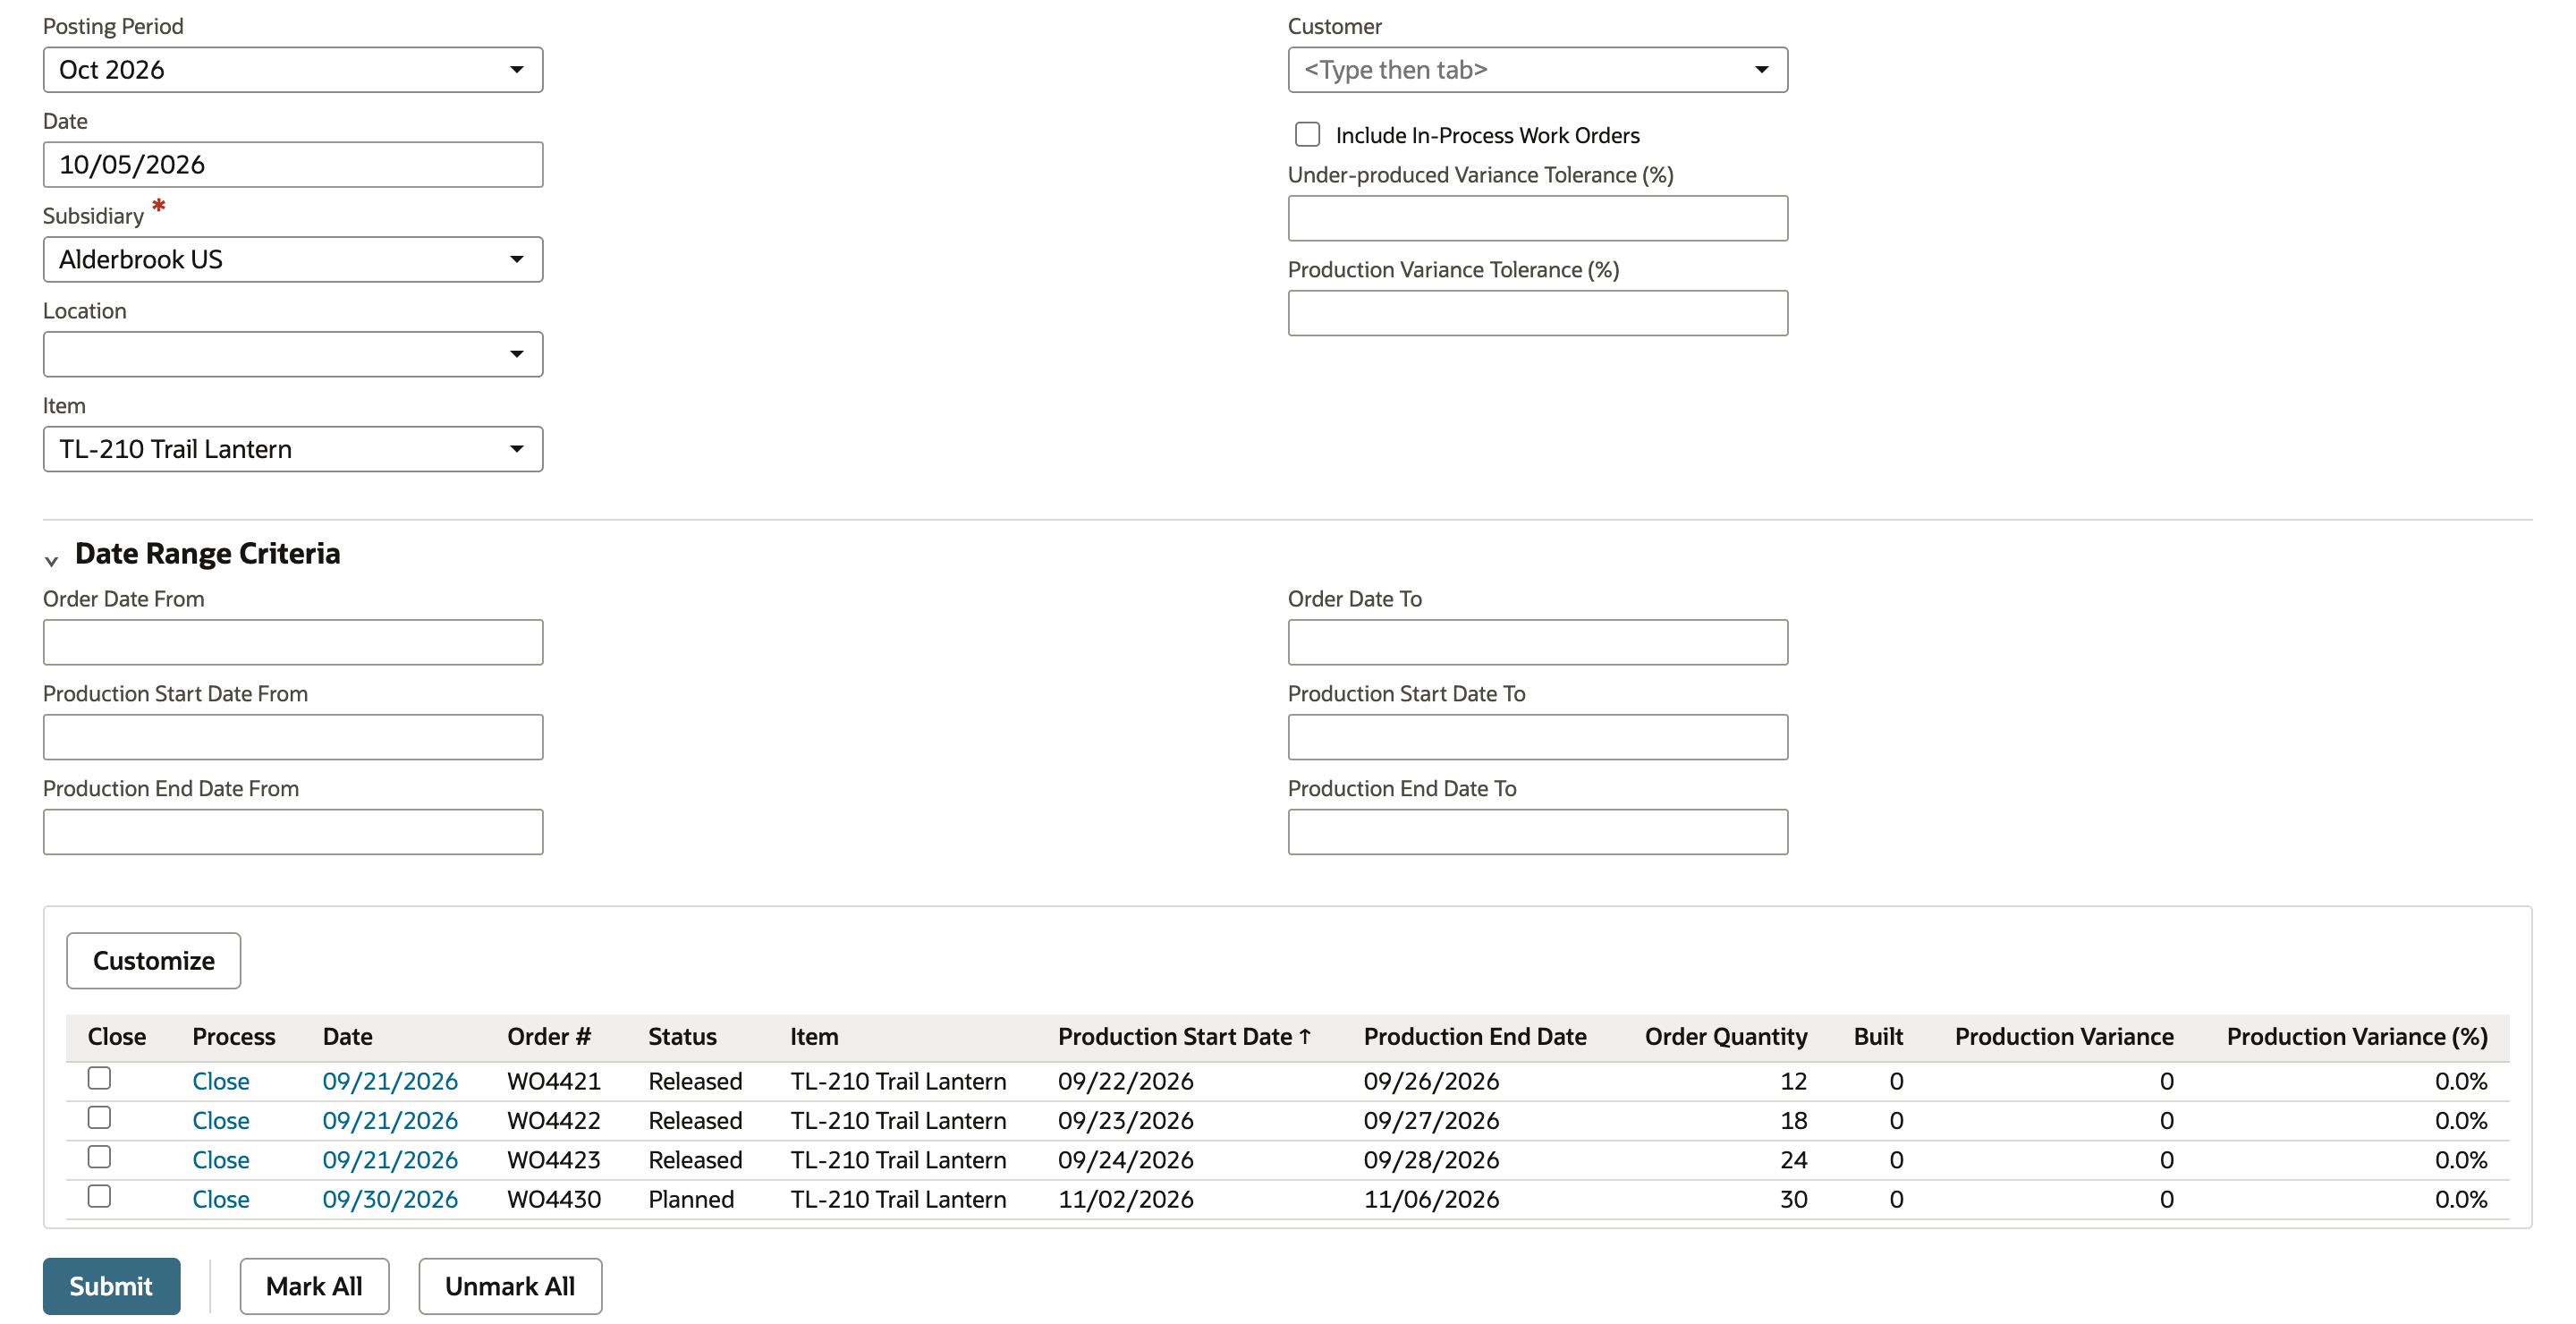Click Production Start Date To field
Screen dimensions: 2576x1324
1537,738
